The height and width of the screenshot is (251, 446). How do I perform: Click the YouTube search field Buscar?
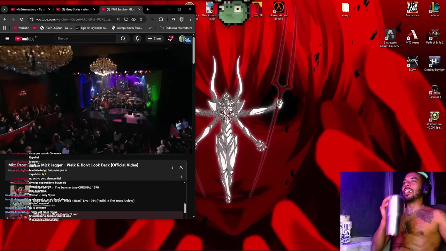pyautogui.click(x=85, y=38)
